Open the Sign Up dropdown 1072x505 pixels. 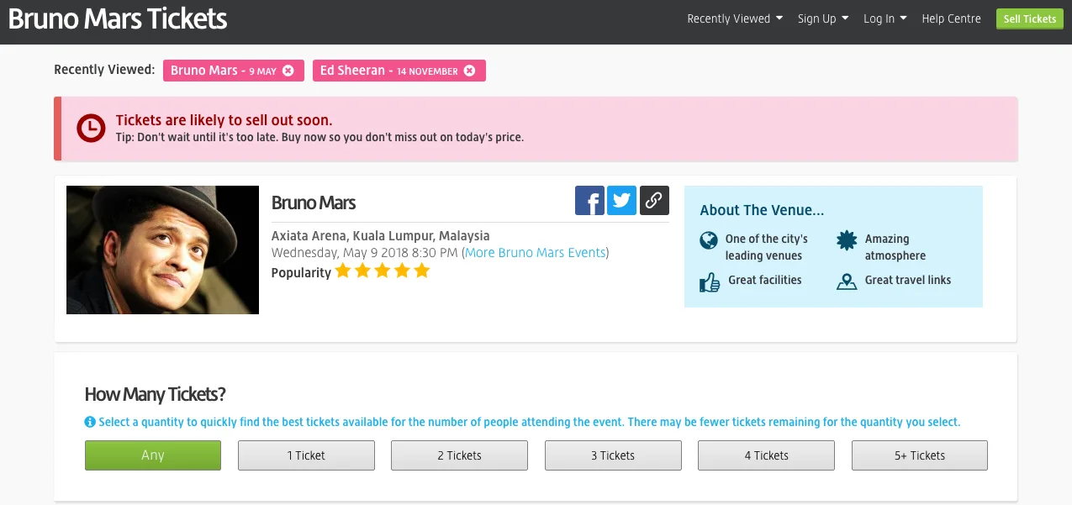click(x=822, y=18)
